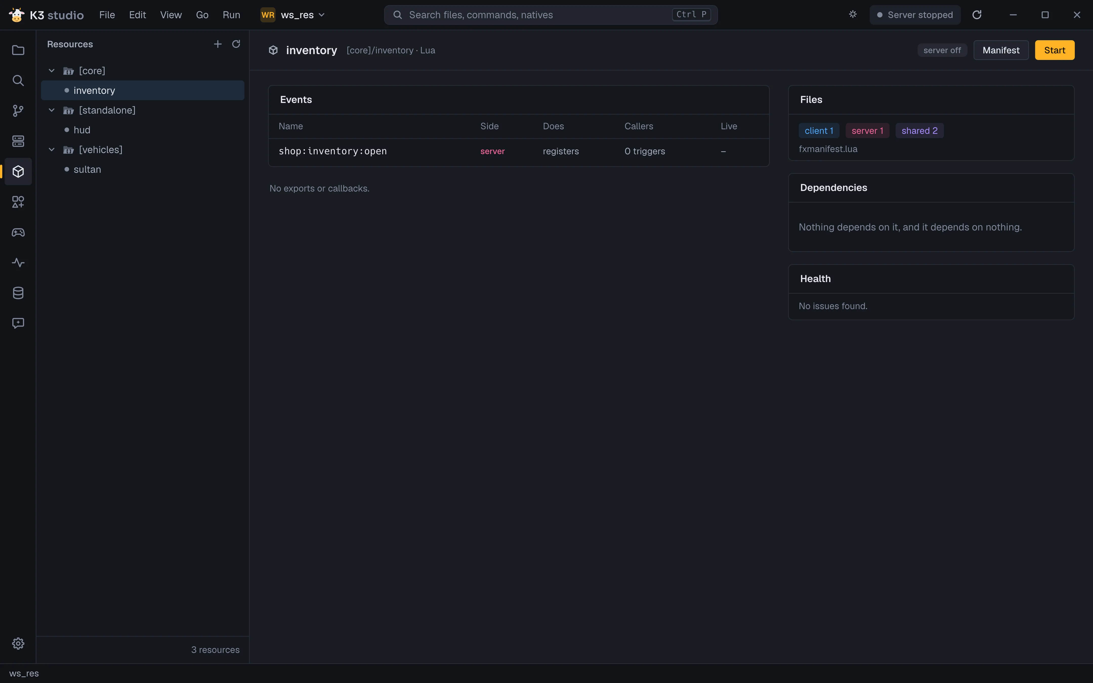
Task: Add a new resource with plus icon
Action: click(x=218, y=44)
